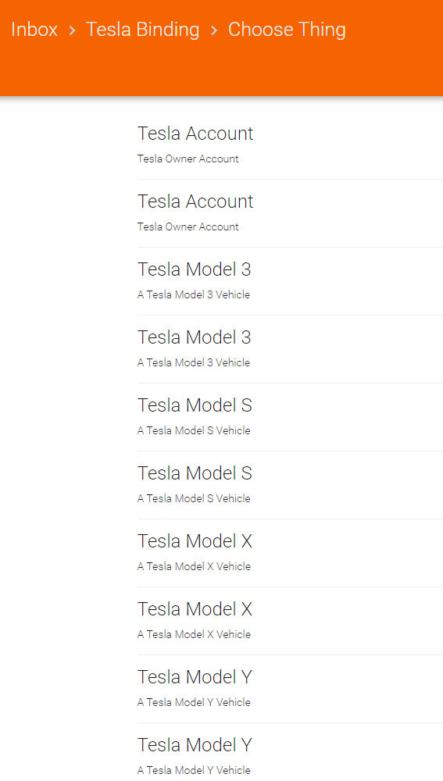Choose the second Tesla Account entry
The height and width of the screenshot is (781, 443).
coord(290,213)
